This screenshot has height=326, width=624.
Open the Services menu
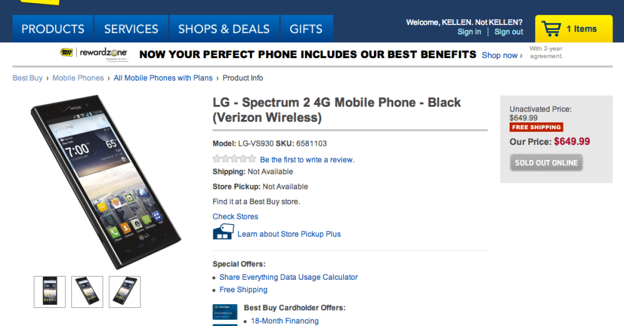[131, 29]
